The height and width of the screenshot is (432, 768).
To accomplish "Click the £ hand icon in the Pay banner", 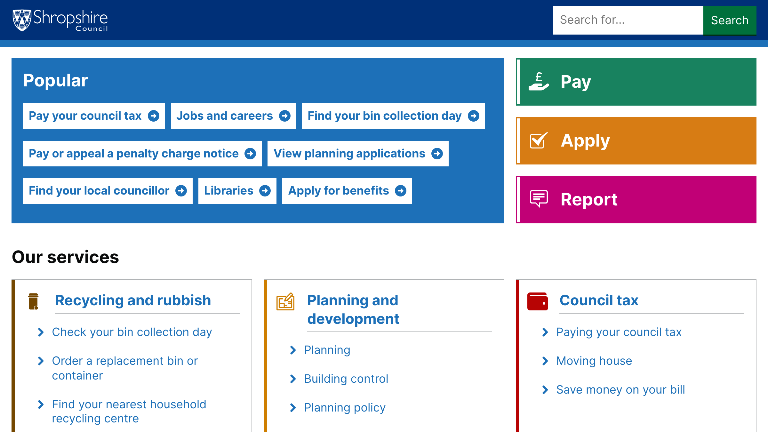I will [539, 82].
